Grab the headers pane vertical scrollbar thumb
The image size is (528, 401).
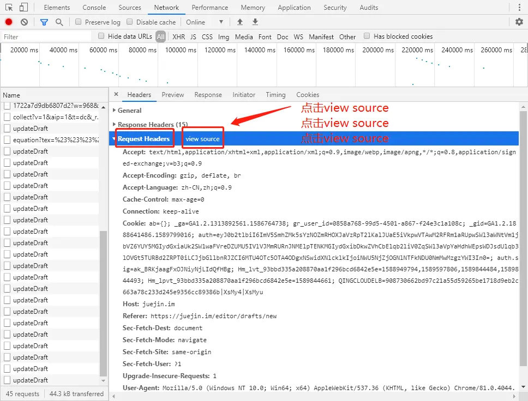[x=523, y=239]
